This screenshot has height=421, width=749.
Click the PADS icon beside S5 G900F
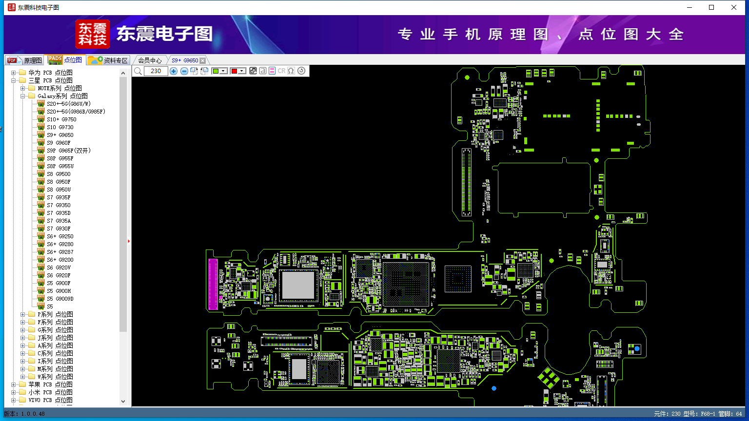pyautogui.click(x=41, y=283)
